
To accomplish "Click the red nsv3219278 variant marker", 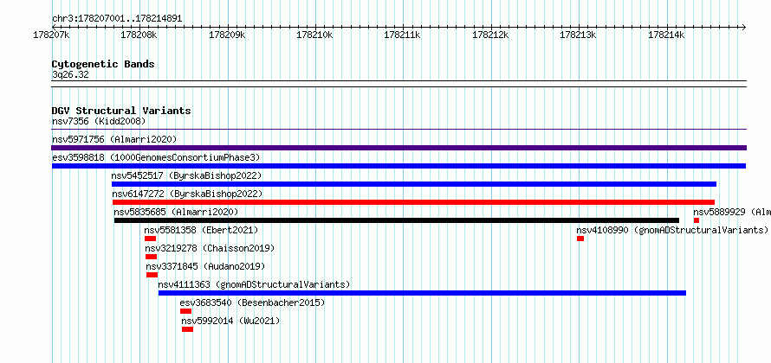I will coord(151,257).
